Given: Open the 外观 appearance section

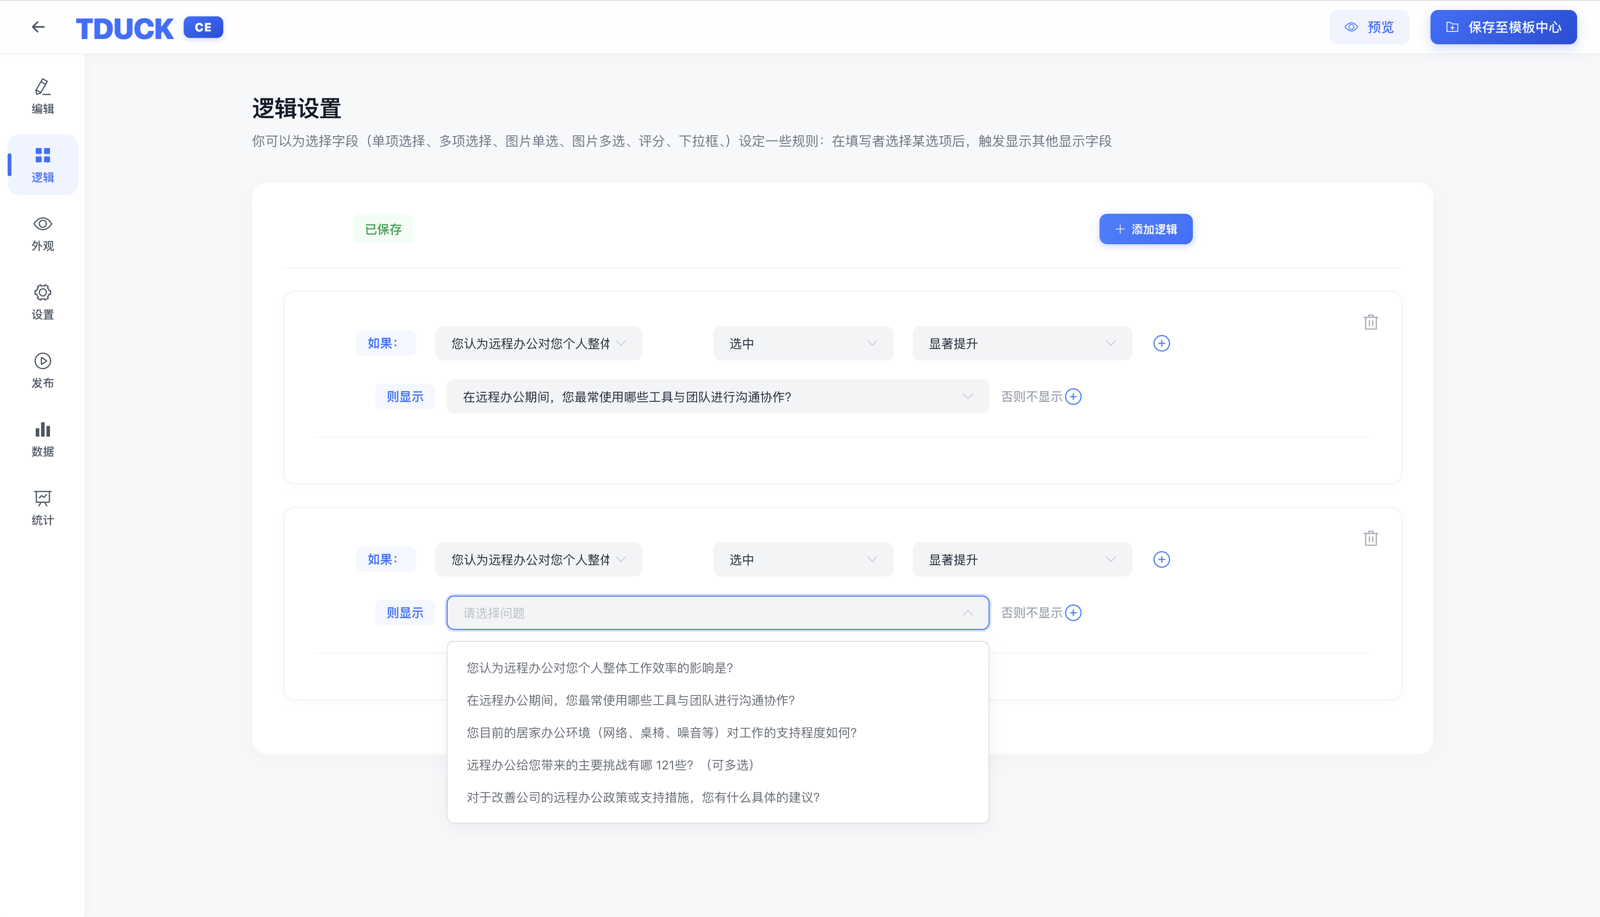Looking at the screenshot, I should [x=43, y=234].
